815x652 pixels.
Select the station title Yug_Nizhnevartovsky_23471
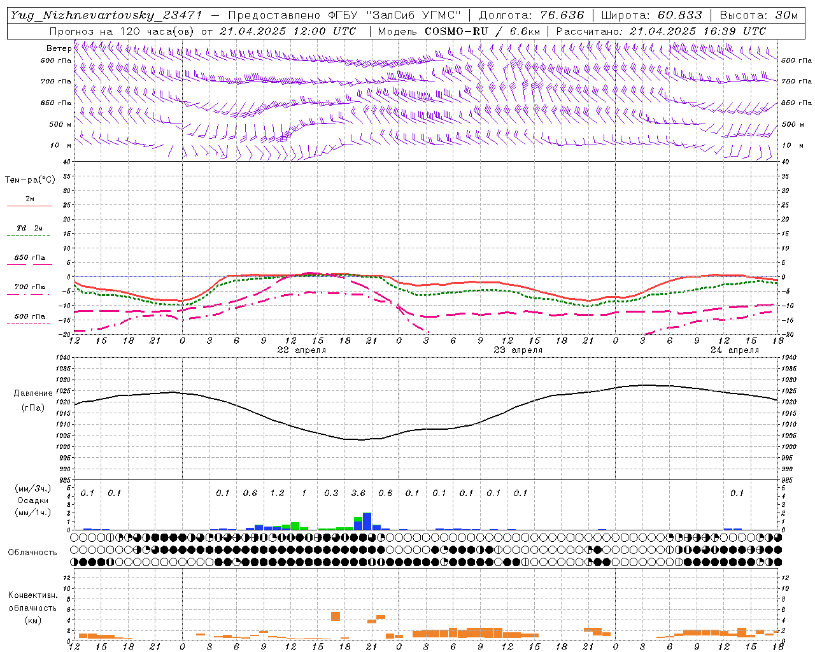(x=106, y=15)
